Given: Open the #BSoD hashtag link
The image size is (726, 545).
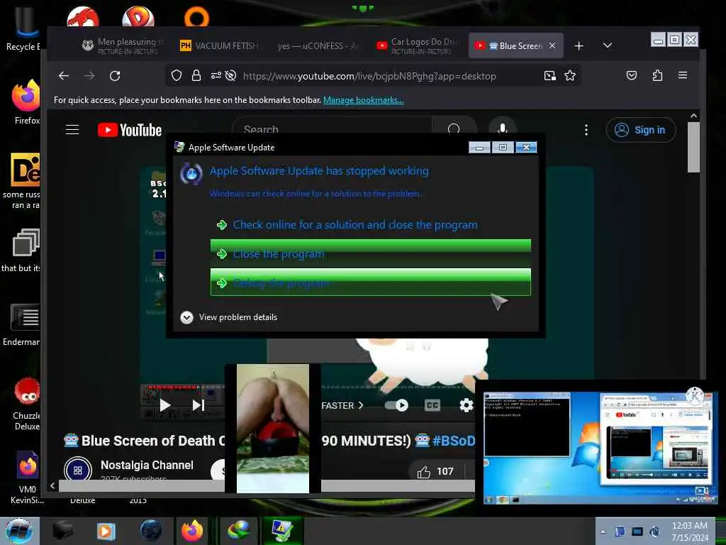Looking at the screenshot, I should tap(454, 441).
